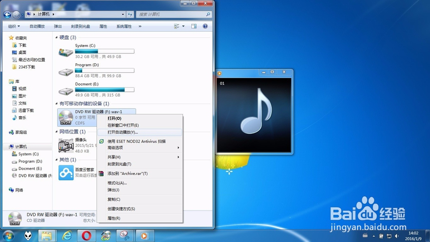Screen dimensions: 430x242
Task: Collapse the 网络位置 (1) group
Action: (56, 132)
